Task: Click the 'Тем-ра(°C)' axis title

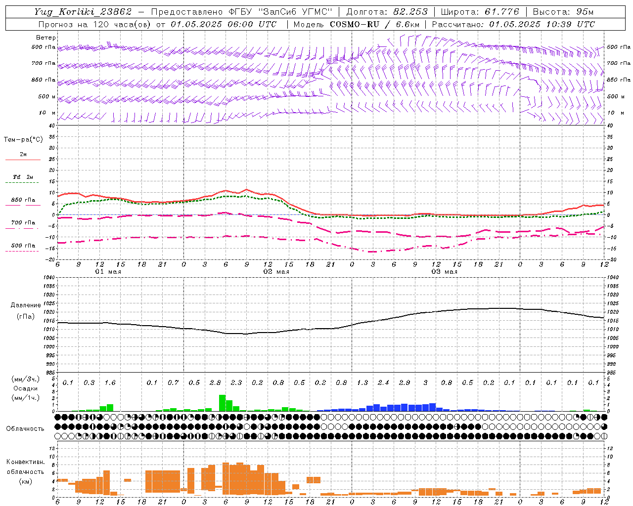Action: point(23,140)
